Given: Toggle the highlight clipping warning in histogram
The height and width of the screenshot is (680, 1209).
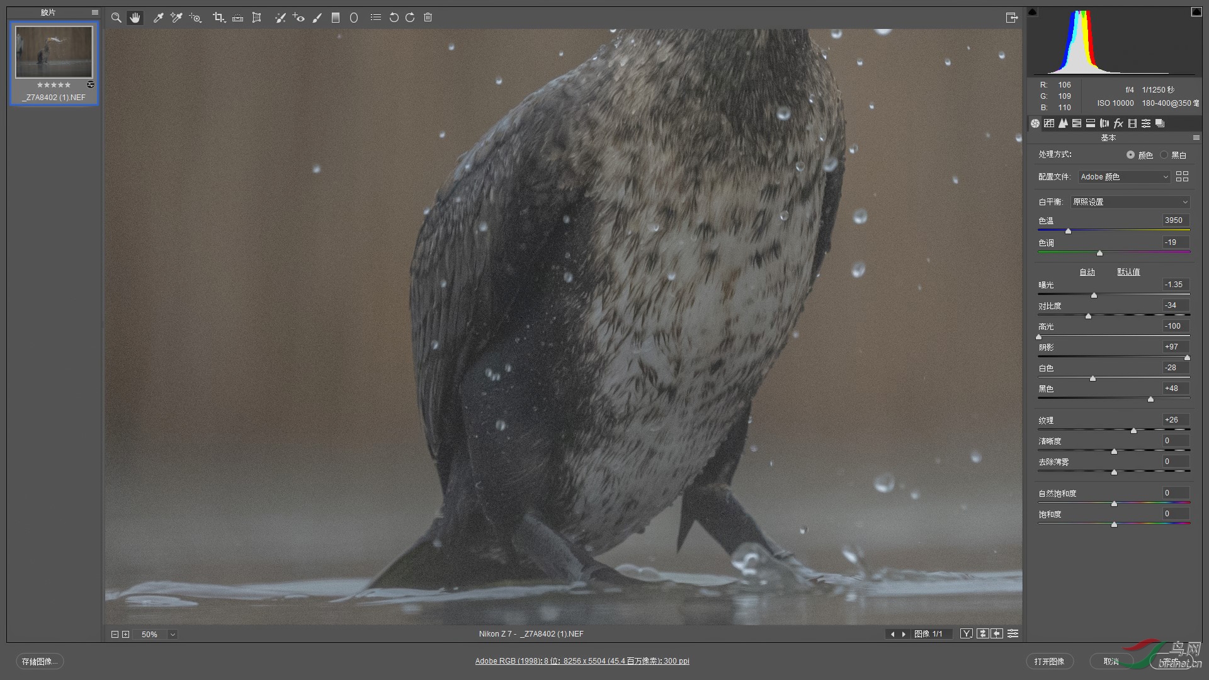Looking at the screenshot, I should point(1196,12).
